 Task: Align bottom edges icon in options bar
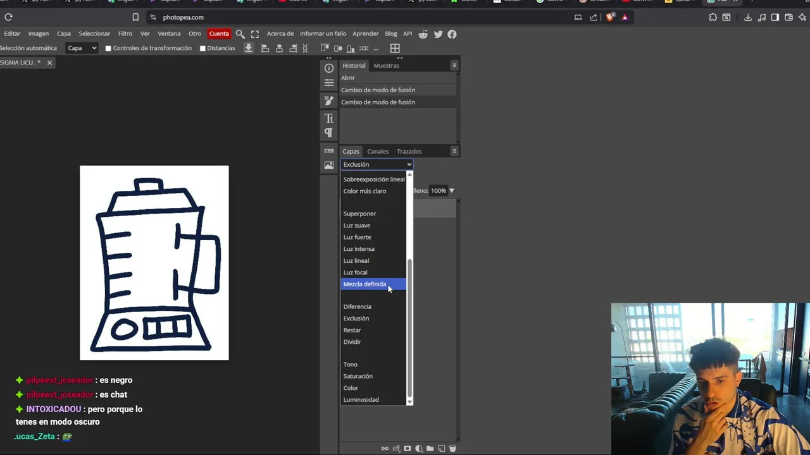click(351, 48)
